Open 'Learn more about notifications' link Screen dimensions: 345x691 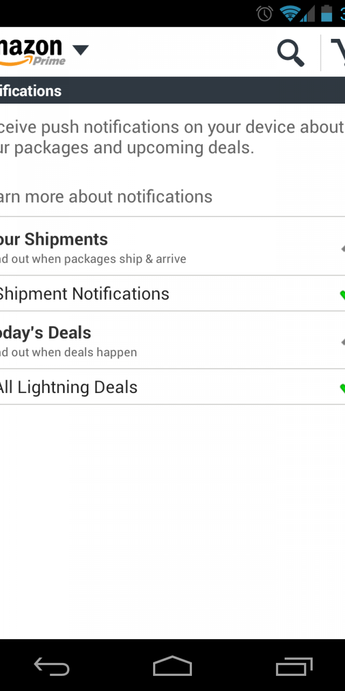tap(106, 197)
